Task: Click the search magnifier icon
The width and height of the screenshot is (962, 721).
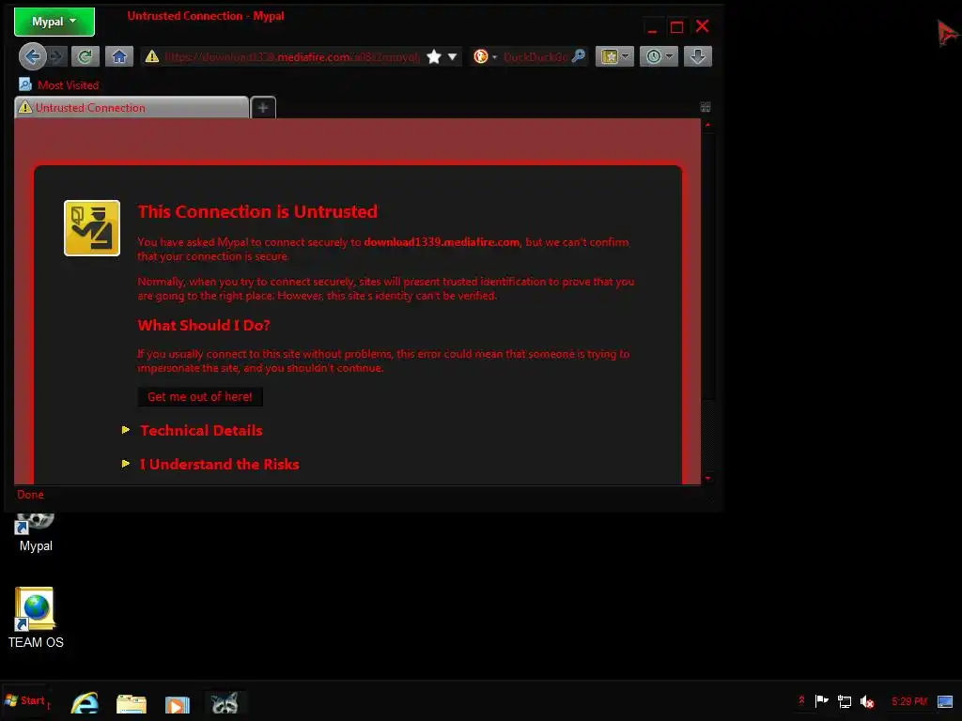Action: point(578,56)
